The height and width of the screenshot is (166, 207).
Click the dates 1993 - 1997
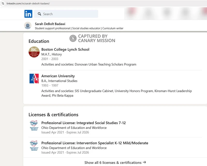click(50, 85)
